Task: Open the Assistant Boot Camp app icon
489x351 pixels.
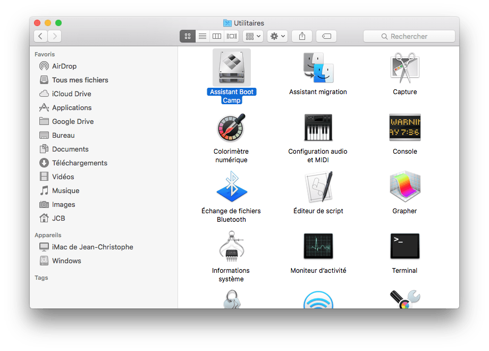Action: (x=231, y=68)
